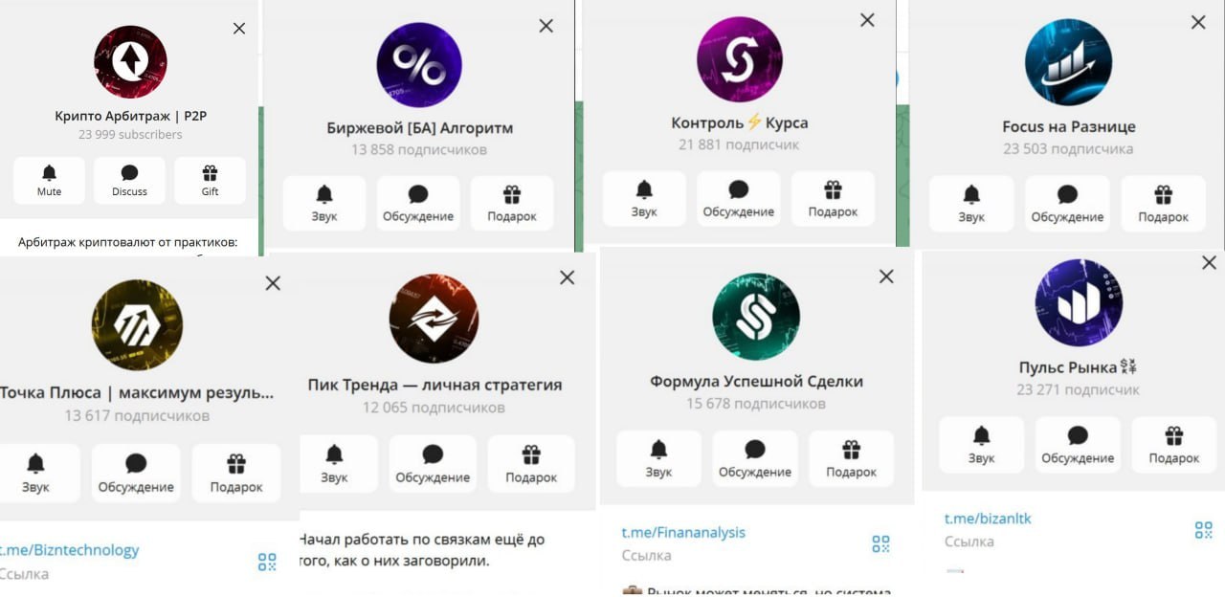The width and height of the screenshot is (1225, 597).
Task: Toggle Звук for Биржевой [БА] Алгоритм
Action: (x=324, y=203)
